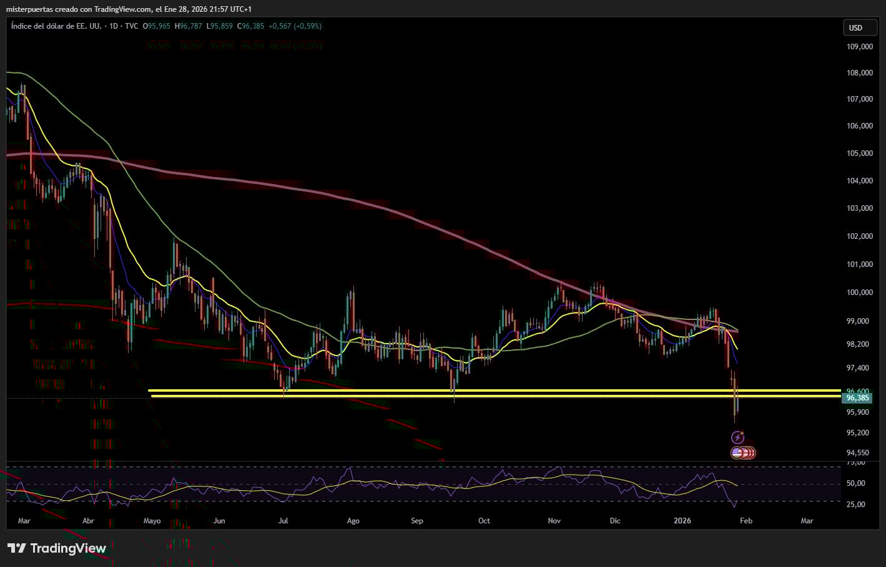Viewport: 886px width, 567px height.
Task: Click the highlighted 96,385 current price label
Action: [x=858, y=398]
